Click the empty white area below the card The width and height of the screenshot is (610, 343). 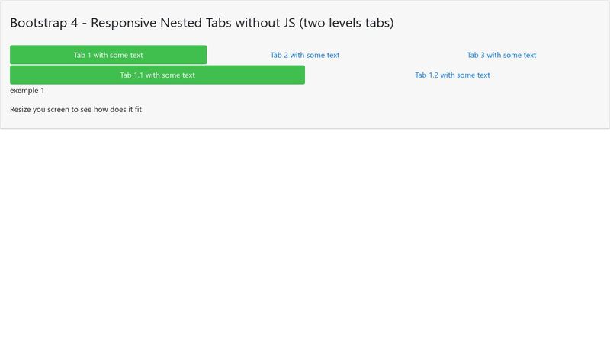(x=305, y=236)
